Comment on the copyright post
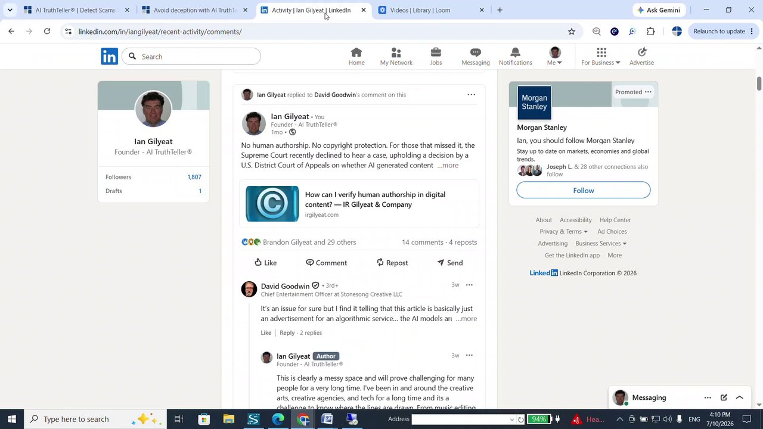Screen dimensions: 763x429 [x=326, y=263]
